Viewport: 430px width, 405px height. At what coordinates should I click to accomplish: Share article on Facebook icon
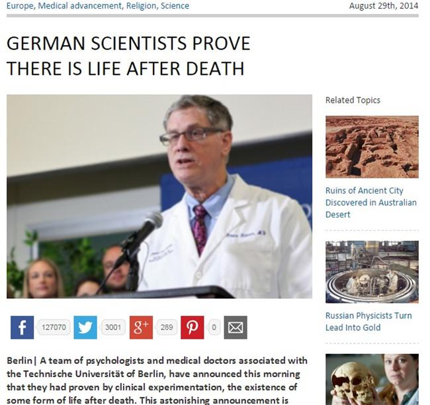click(22, 327)
